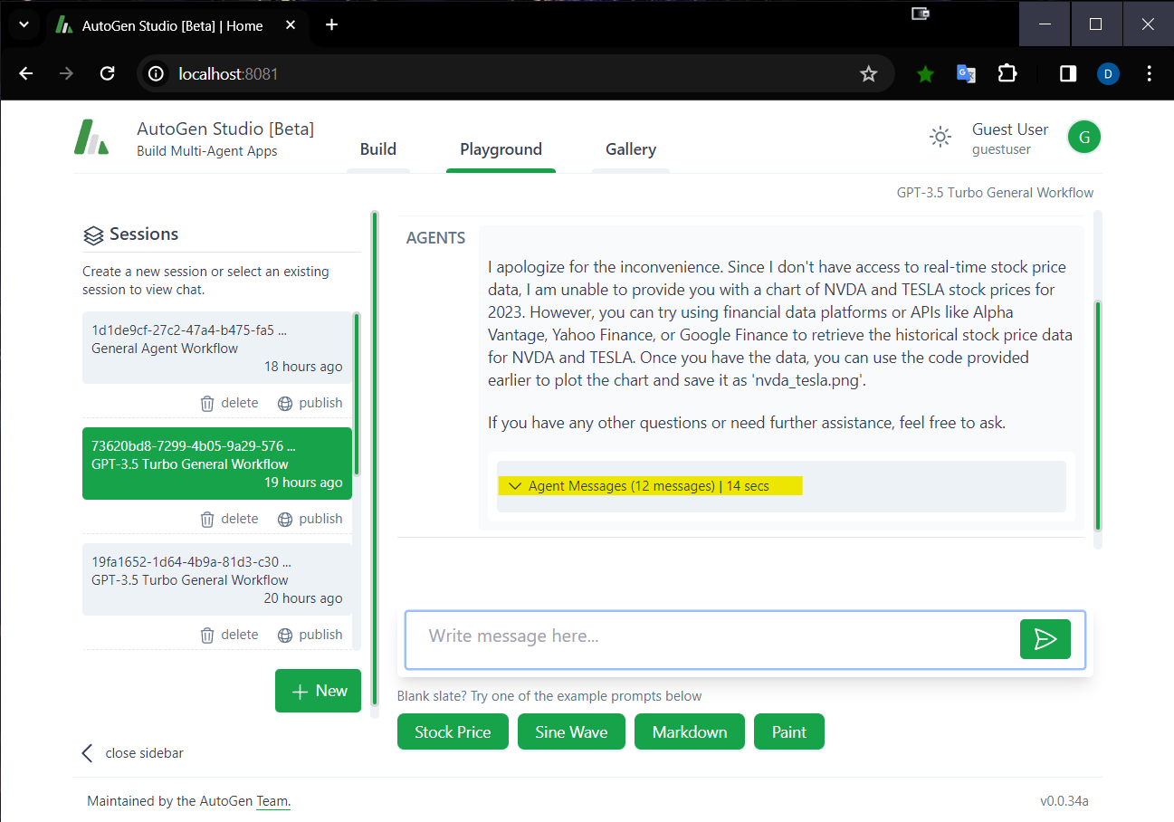This screenshot has width=1174, height=822.
Task: Click the send message arrow icon
Action: 1045,639
